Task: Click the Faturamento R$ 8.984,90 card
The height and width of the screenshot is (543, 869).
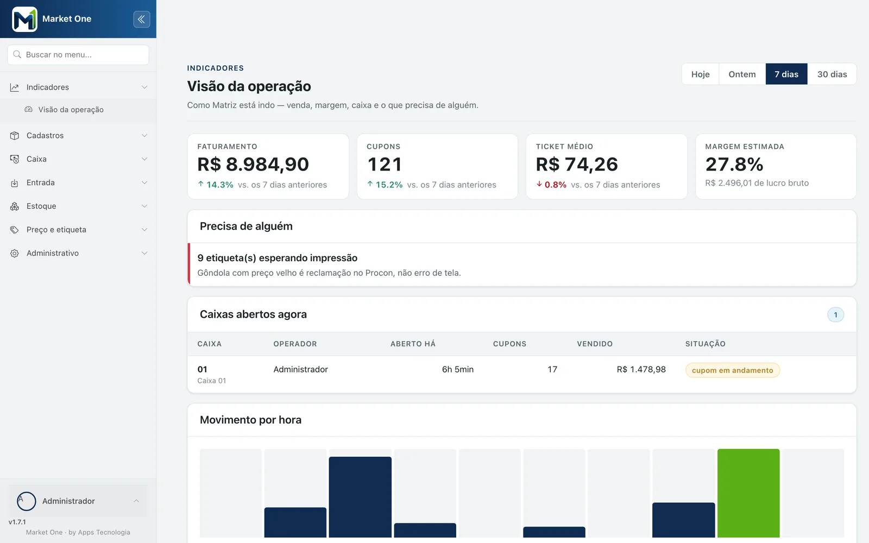Action: [268, 167]
